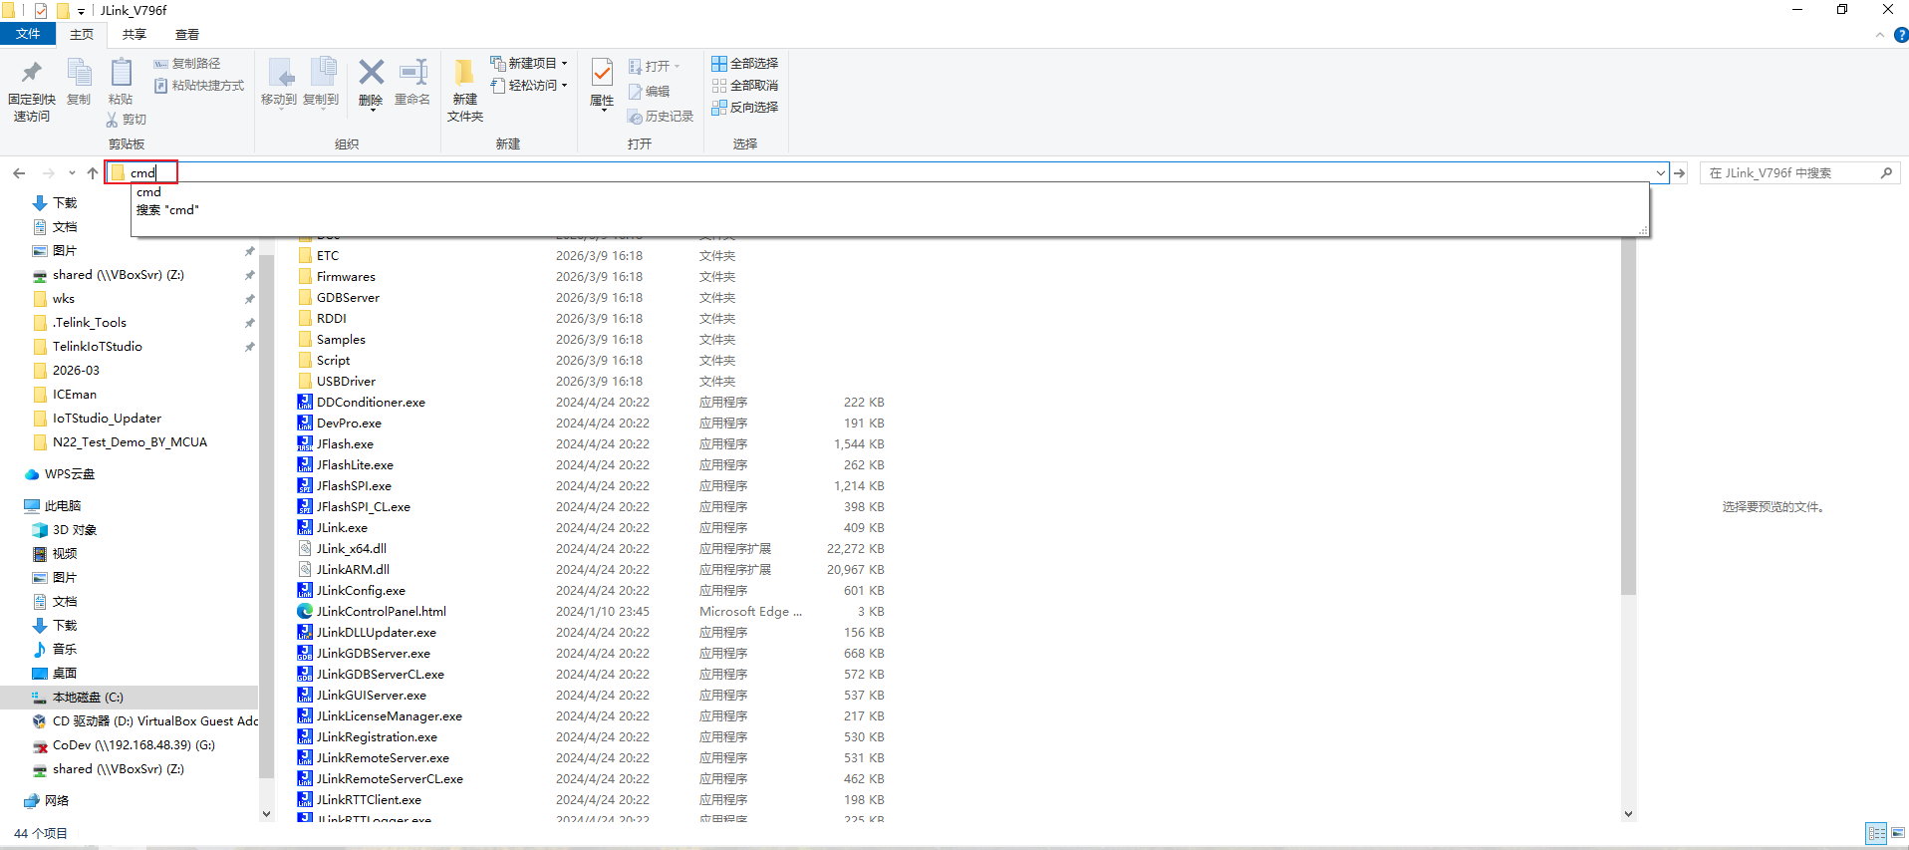
Task: Click the Go arrow beside address bar
Action: click(x=1680, y=173)
